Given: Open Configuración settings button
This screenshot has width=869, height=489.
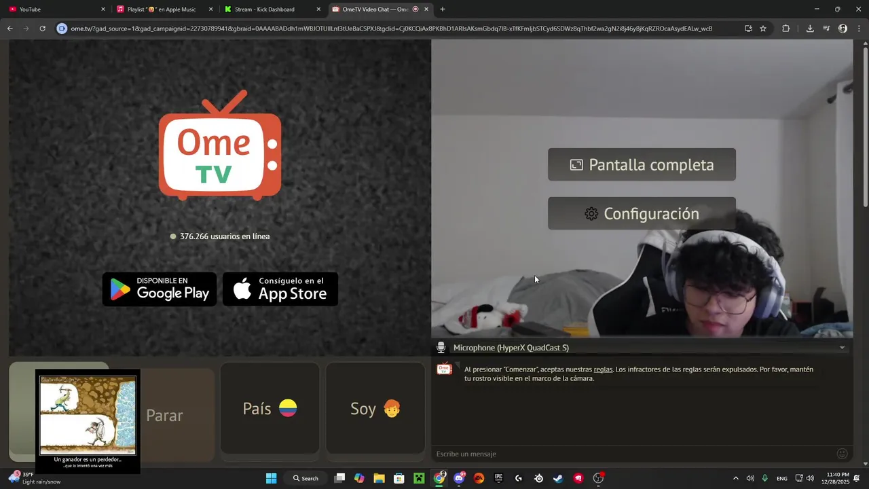Looking at the screenshot, I should [642, 213].
